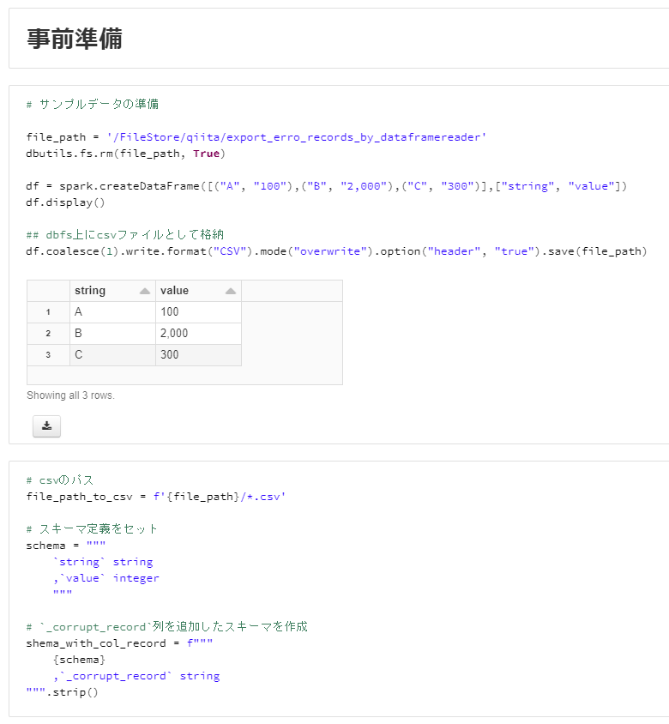The width and height of the screenshot is (669, 724).
Task: Click the '# サンプルデータの準備' comment
Action: click(x=93, y=105)
